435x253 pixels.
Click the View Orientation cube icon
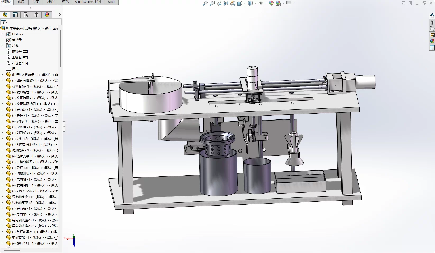(240, 3)
